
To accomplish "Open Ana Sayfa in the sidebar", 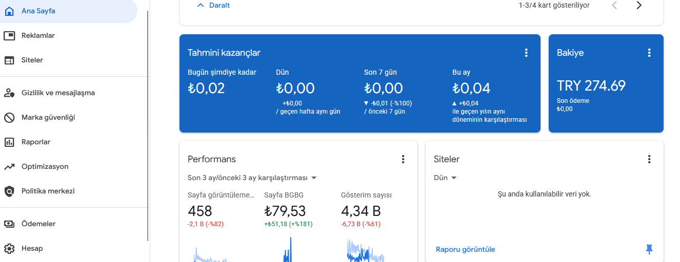I will click(69, 11).
